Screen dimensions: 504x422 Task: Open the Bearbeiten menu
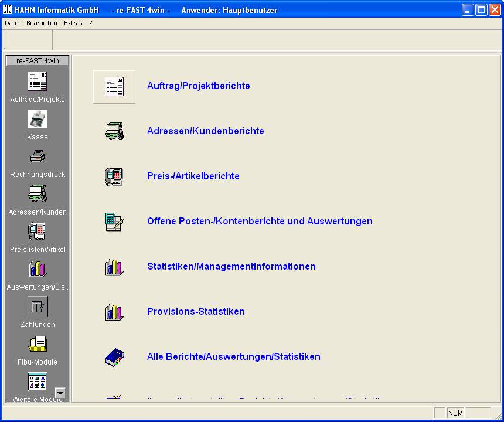pos(42,23)
